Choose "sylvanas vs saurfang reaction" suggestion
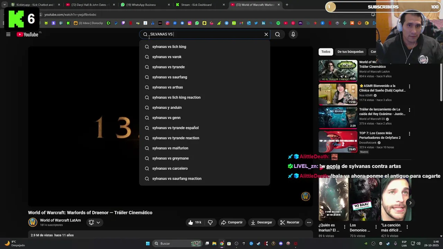 (205, 178)
